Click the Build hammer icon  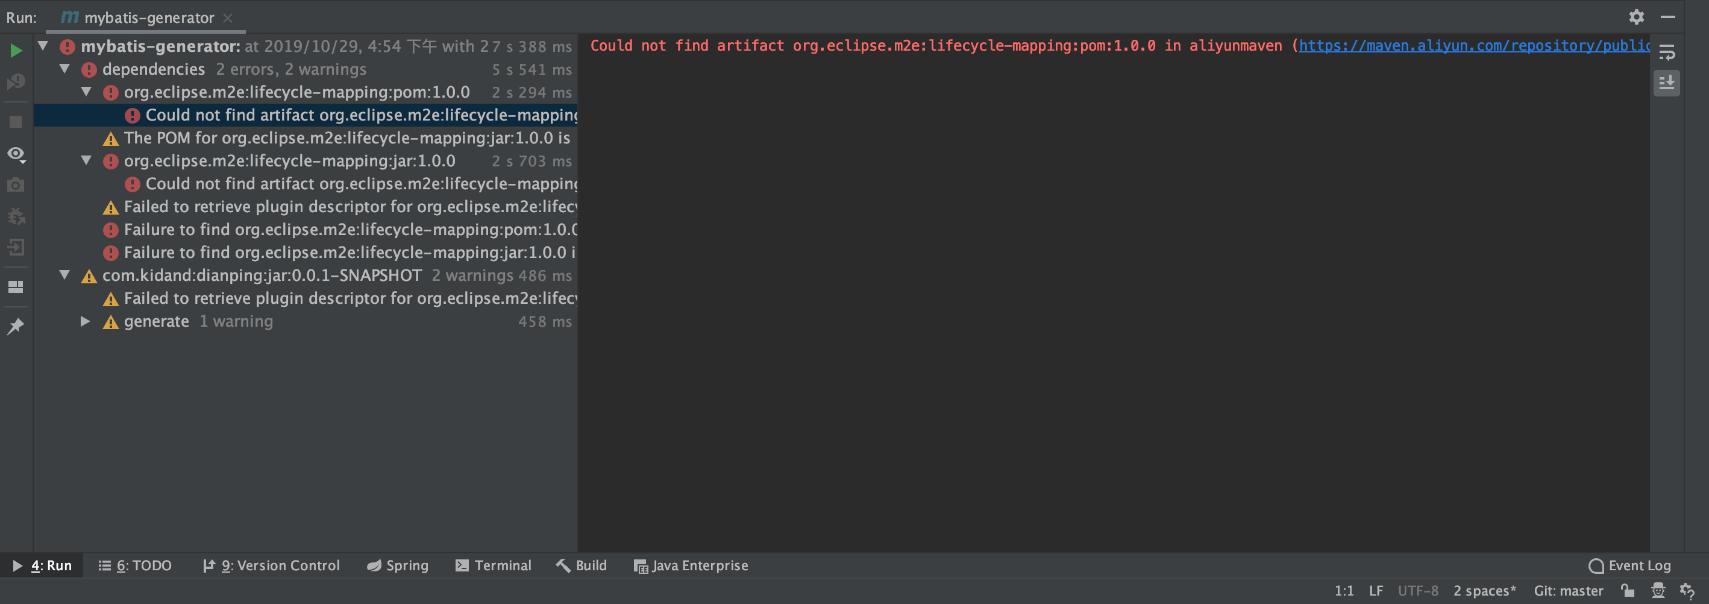point(563,565)
